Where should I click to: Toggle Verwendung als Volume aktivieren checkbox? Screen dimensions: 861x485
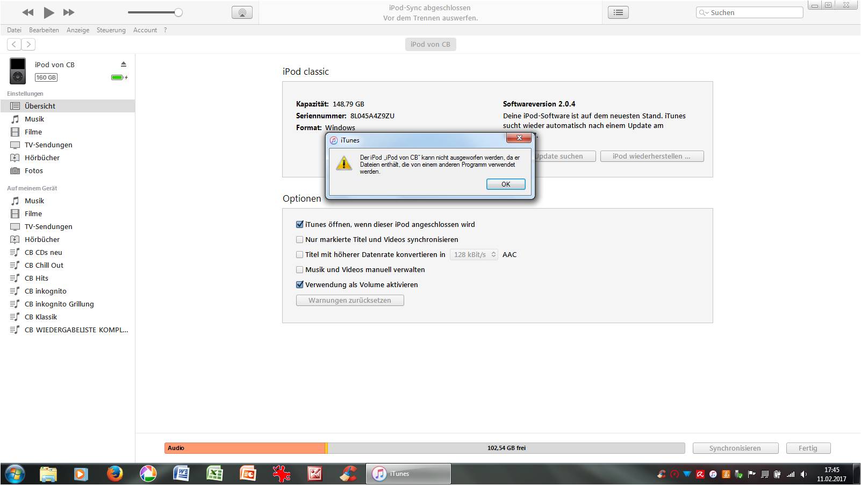(x=300, y=284)
